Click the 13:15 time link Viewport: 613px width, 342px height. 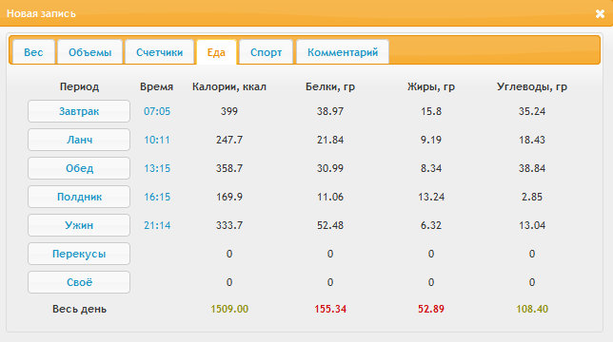coord(157,168)
